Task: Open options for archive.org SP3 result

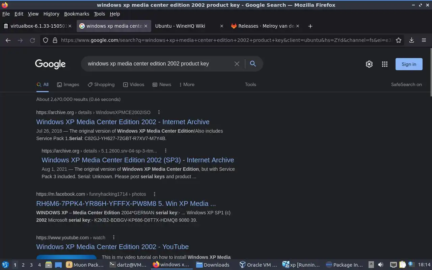Action: [165, 151]
